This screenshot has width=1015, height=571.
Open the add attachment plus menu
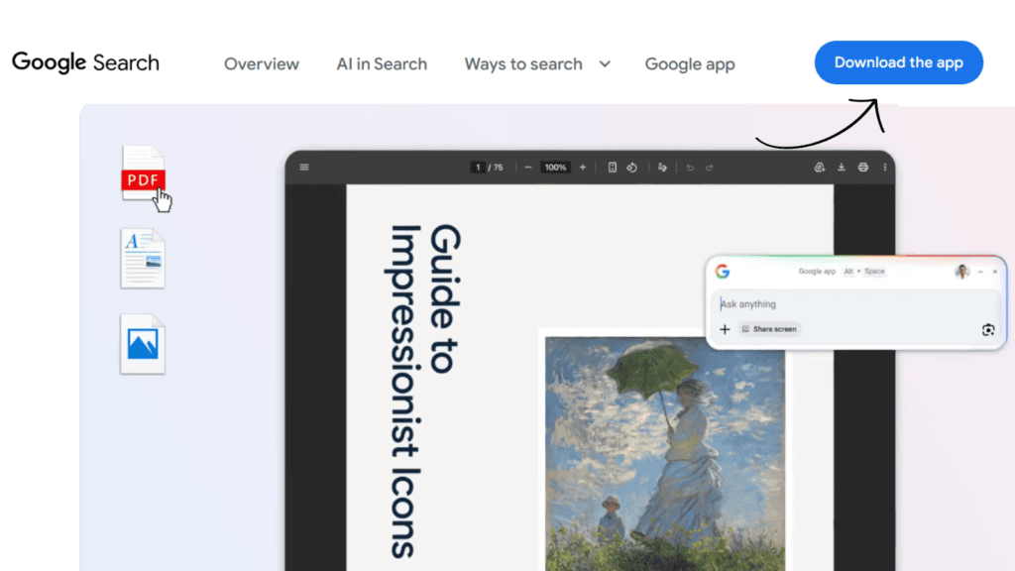coord(725,329)
